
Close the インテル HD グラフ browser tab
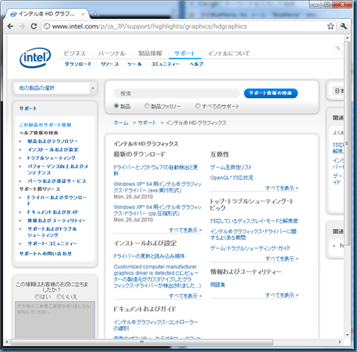coord(83,15)
